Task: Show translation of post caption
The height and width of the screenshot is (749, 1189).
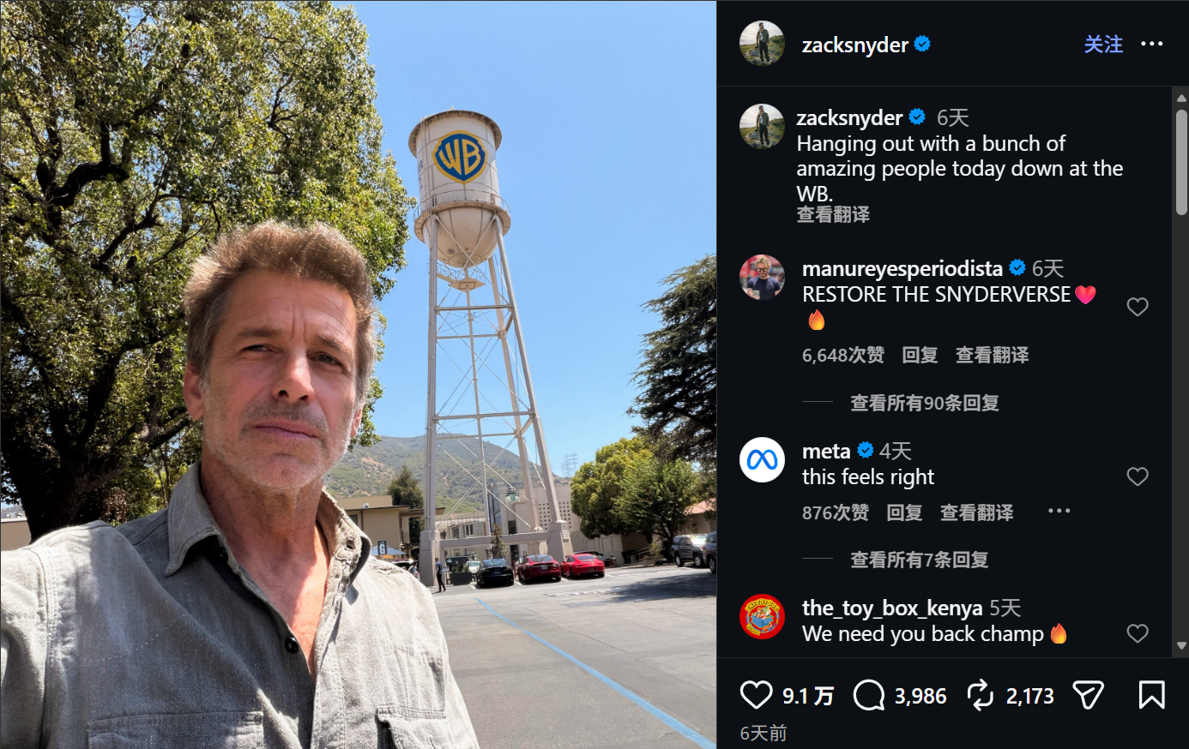Action: click(833, 214)
